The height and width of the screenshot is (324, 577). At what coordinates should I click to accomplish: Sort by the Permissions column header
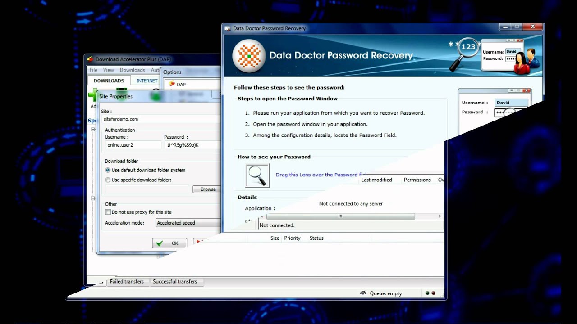(417, 180)
